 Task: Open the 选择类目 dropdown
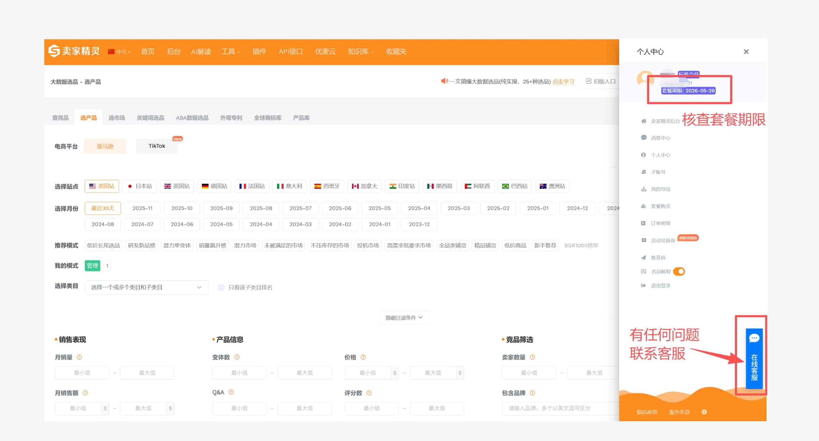coord(146,287)
